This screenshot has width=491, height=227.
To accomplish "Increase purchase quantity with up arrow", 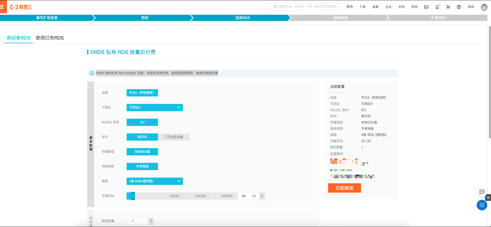I will click(151, 220).
